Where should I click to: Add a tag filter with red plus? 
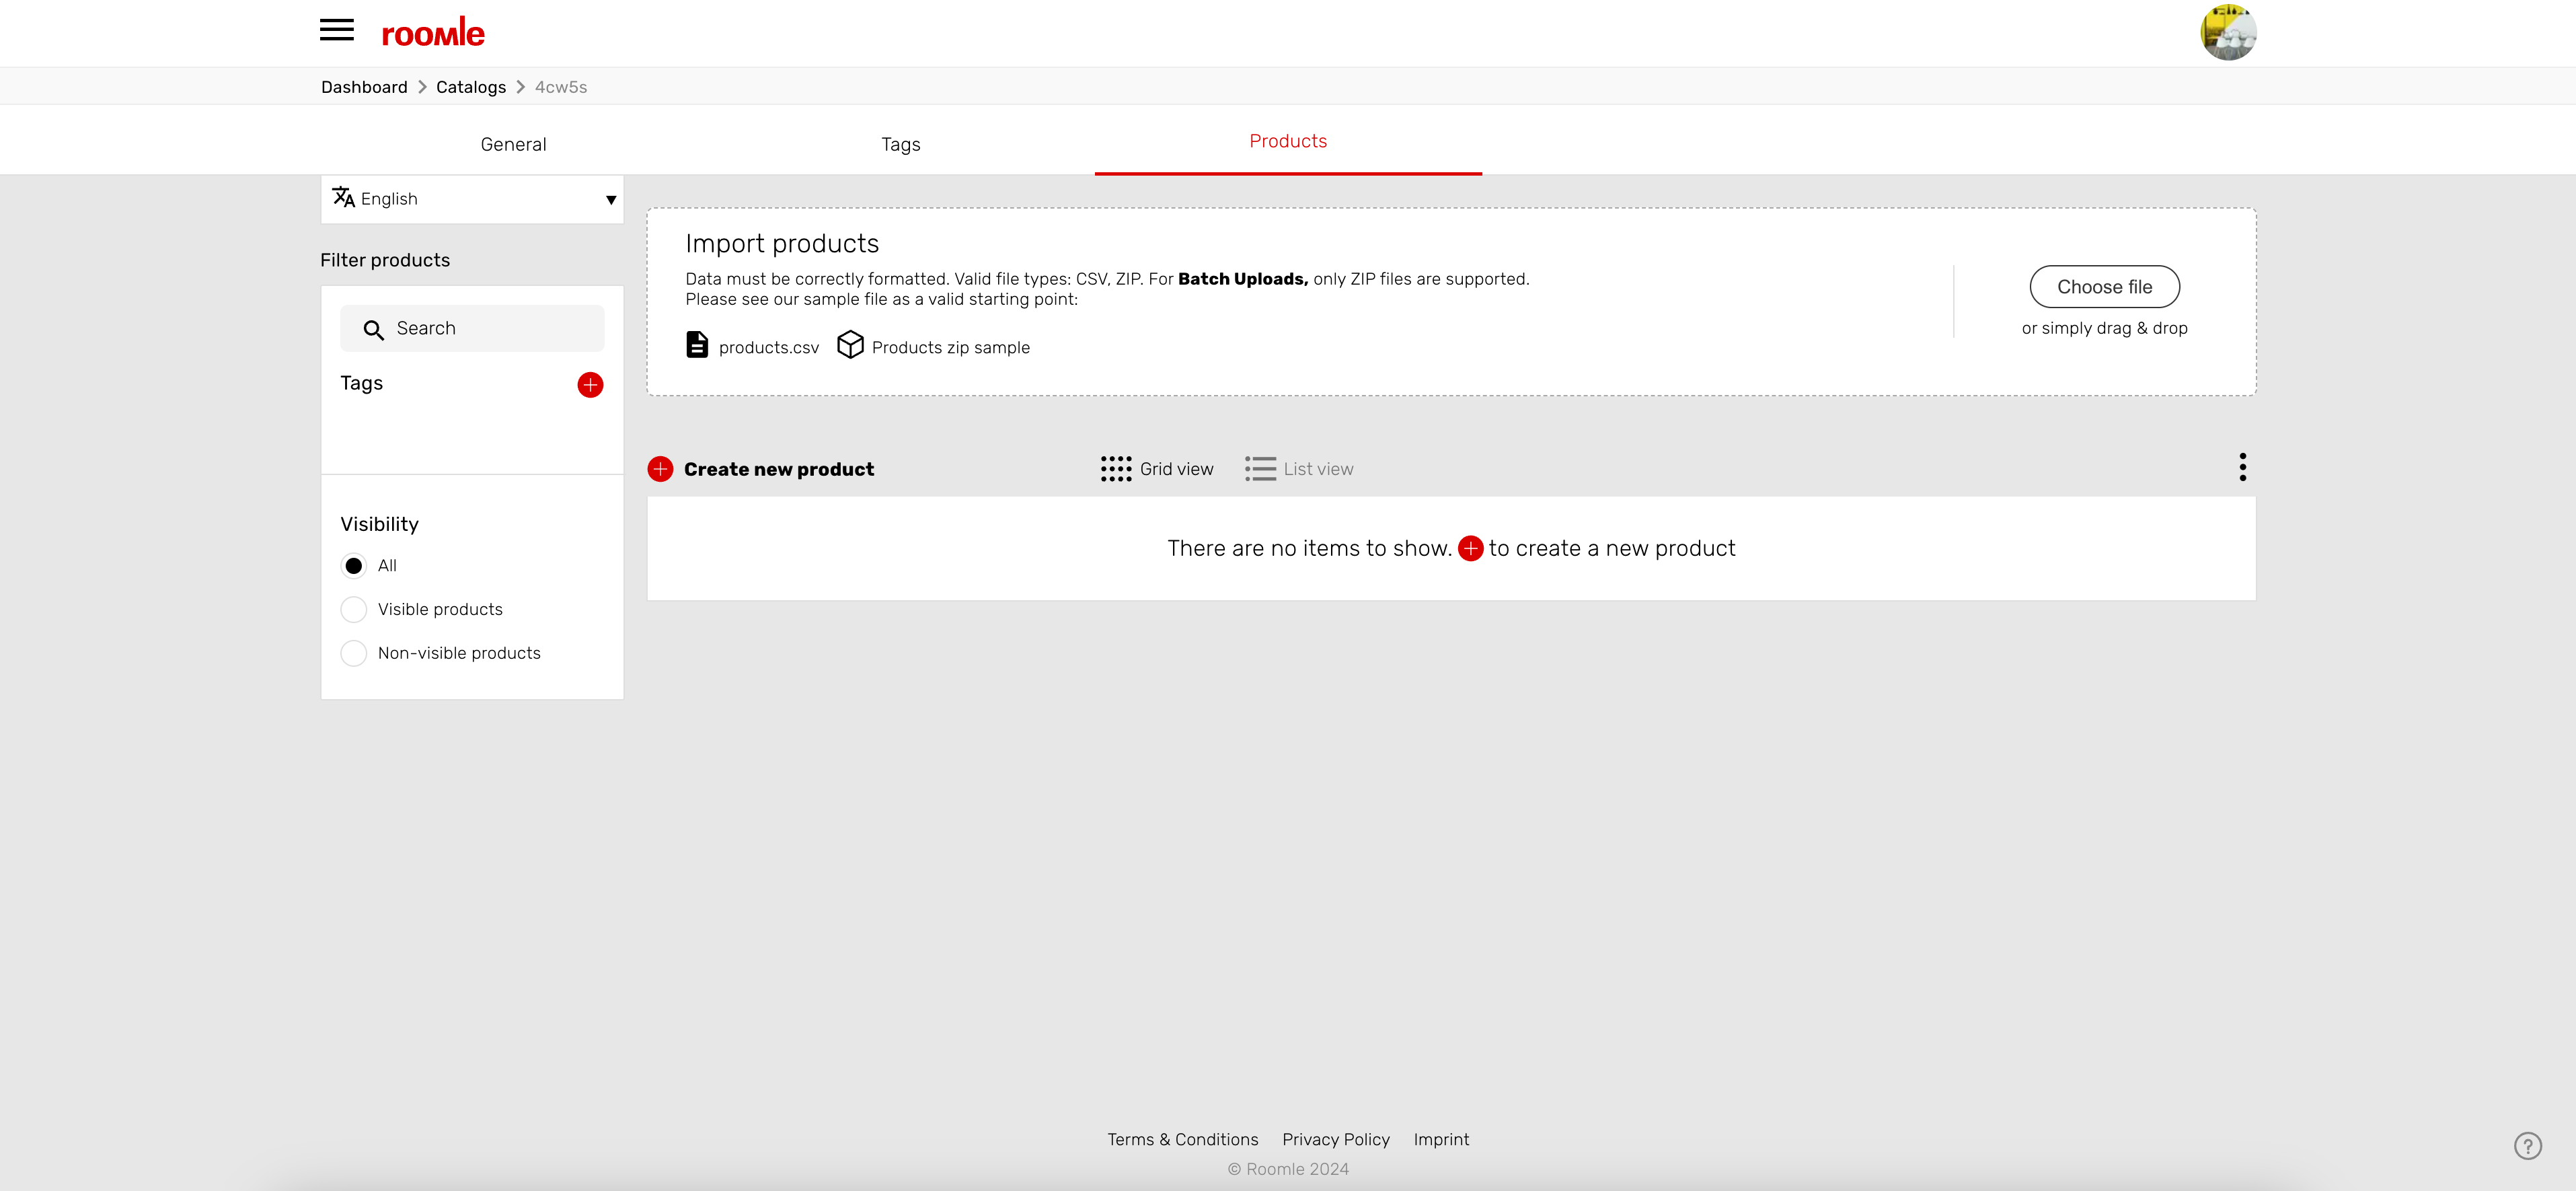click(x=590, y=386)
